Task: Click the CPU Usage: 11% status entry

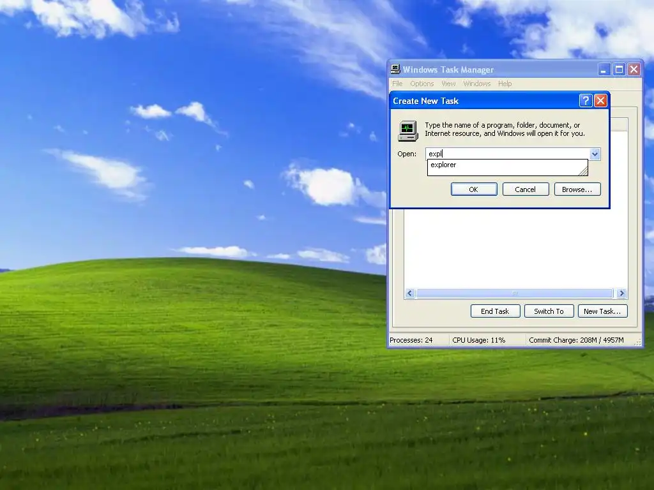Action: coord(479,340)
